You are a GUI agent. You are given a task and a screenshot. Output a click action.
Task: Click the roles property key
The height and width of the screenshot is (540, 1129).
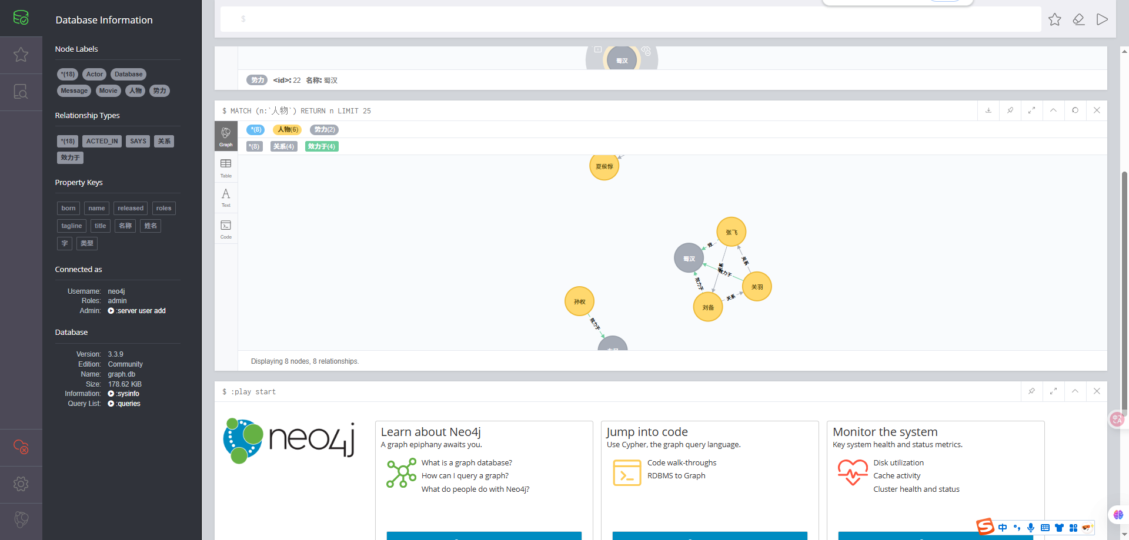163,208
